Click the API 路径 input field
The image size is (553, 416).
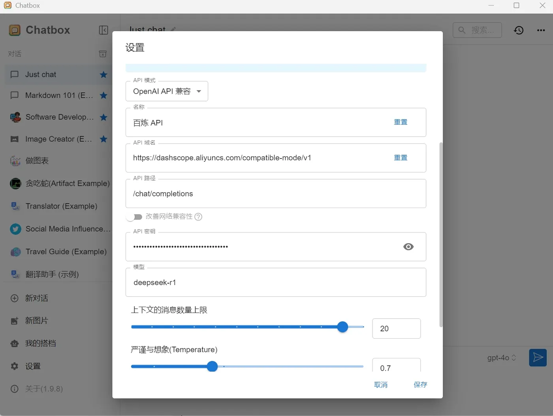pos(276,194)
